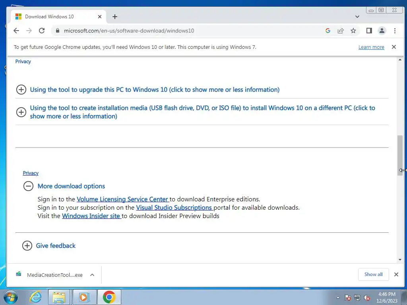View site info via the padlock icon
The width and height of the screenshot is (407, 305).
pyautogui.click(x=58, y=31)
